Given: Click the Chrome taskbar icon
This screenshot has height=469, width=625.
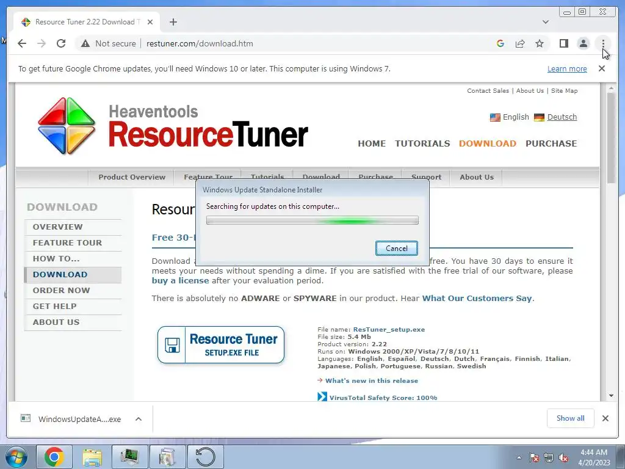Looking at the screenshot, I should pos(54,457).
